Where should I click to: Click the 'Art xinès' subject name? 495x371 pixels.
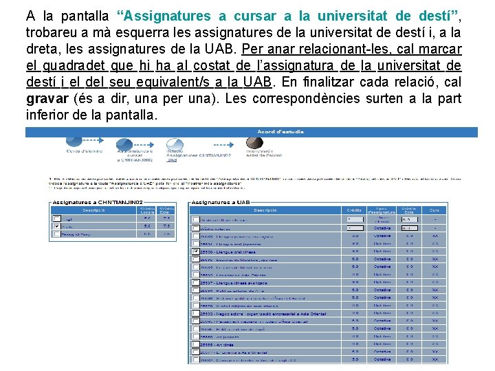coord(217,345)
